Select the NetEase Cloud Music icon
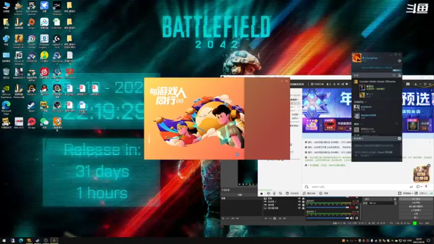 (x=44, y=74)
